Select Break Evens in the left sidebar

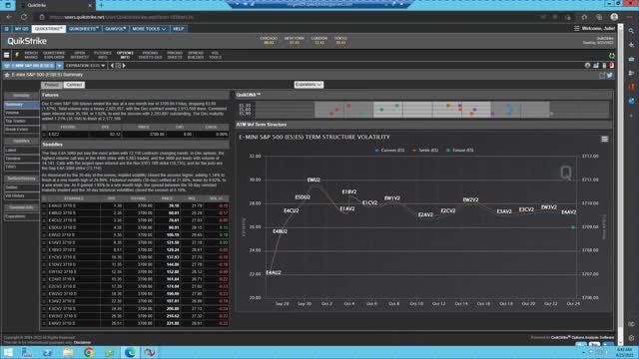pyautogui.click(x=22, y=130)
